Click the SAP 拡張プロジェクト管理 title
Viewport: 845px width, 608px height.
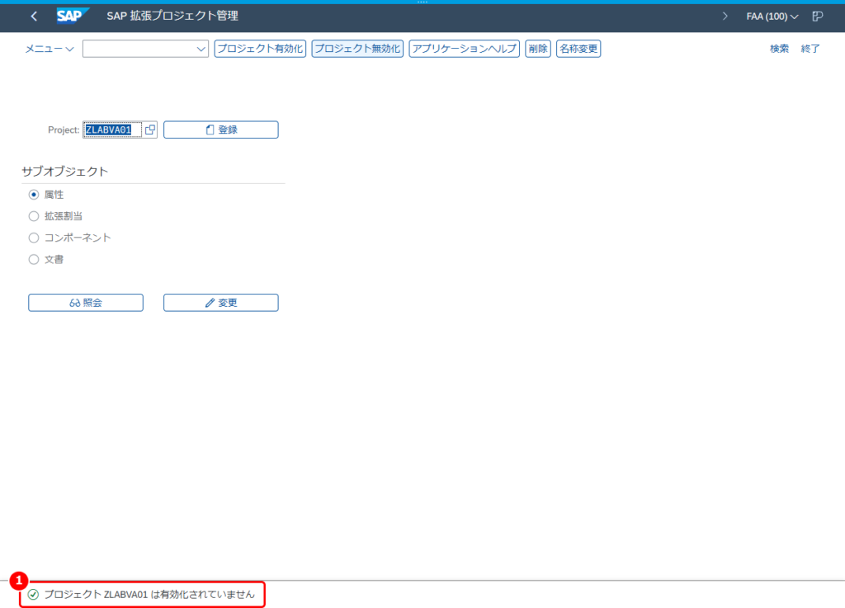click(172, 16)
